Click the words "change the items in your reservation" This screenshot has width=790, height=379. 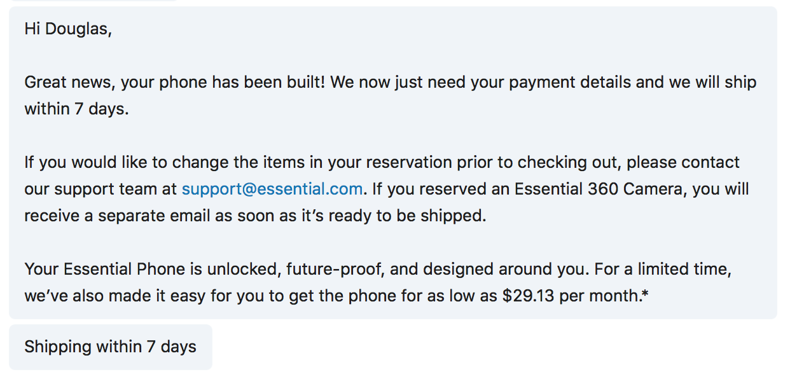pos(312,162)
